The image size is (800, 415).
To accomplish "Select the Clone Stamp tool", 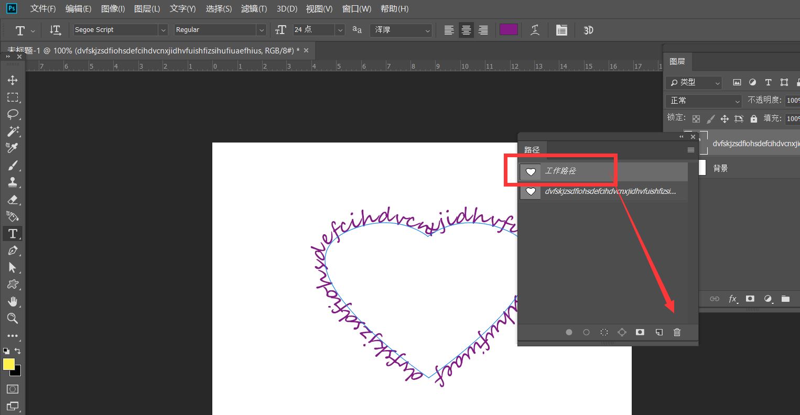I will [x=13, y=182].
